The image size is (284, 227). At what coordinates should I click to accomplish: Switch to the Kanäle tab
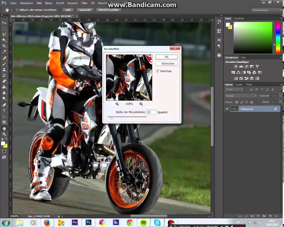pyautogui.click(x=239, y=84)
